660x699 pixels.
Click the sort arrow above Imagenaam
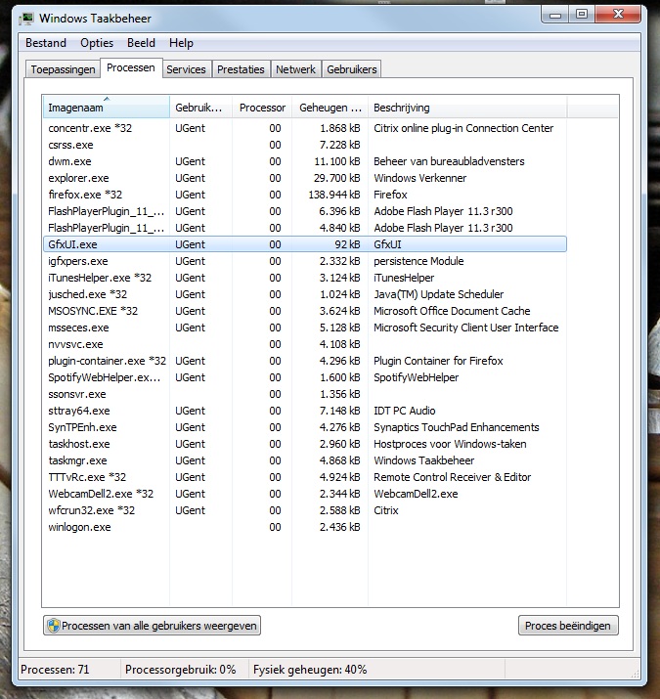pyautogui.click(x=107, y=99)
